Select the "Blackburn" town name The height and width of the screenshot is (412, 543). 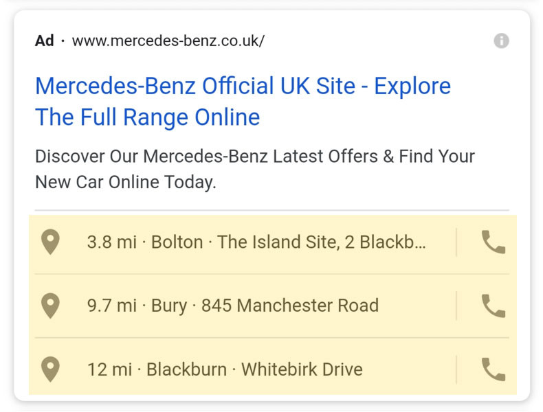tap(186, 369)
